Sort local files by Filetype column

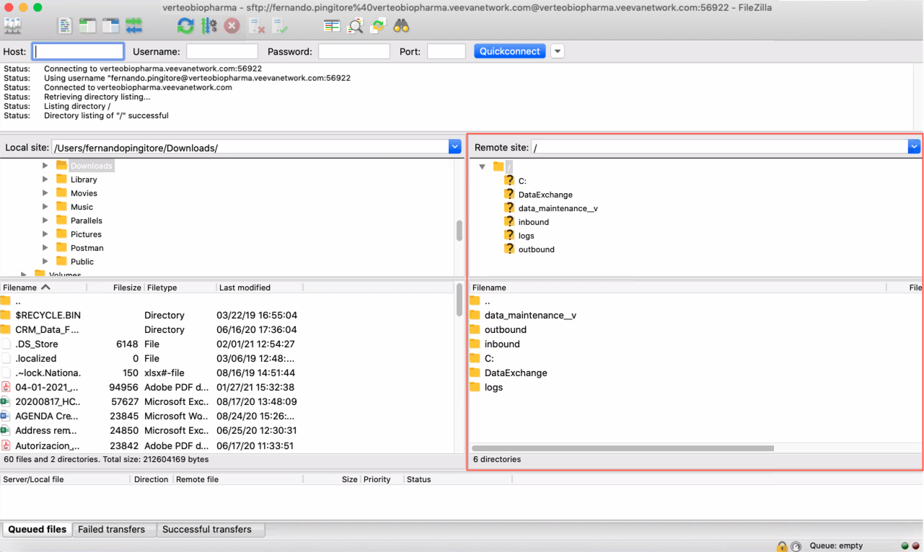click(180, 288)
